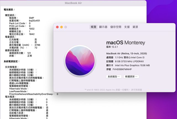The width and height of the screenshot is (177, 119).
Task: Select the 概覽 tab
Action: tap(93, 27)
